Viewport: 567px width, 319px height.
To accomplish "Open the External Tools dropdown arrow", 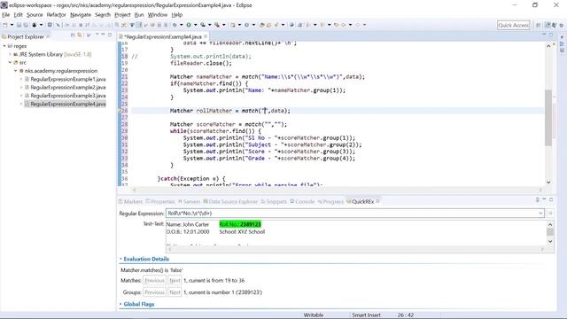I will 224,25.
